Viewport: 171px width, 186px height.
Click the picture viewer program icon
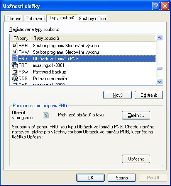[x=46, y=115]
